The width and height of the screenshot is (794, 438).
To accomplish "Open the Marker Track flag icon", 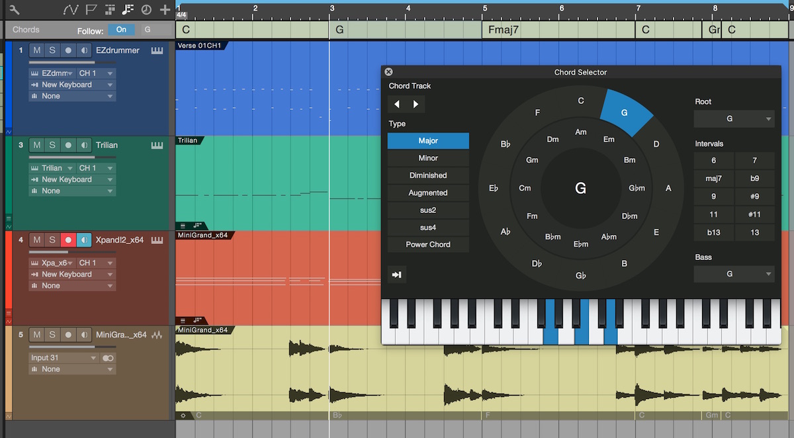I will tap(91, 10).
